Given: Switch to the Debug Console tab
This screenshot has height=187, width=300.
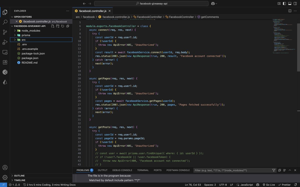Looking at the screenshot, I should pyautogui.click(x=122, y=170).
